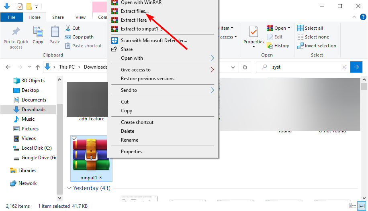Viewport: 368px width, 211px height.
Task: Click the scissors Cut ribbon button
Action: click(x=73, y=28)
